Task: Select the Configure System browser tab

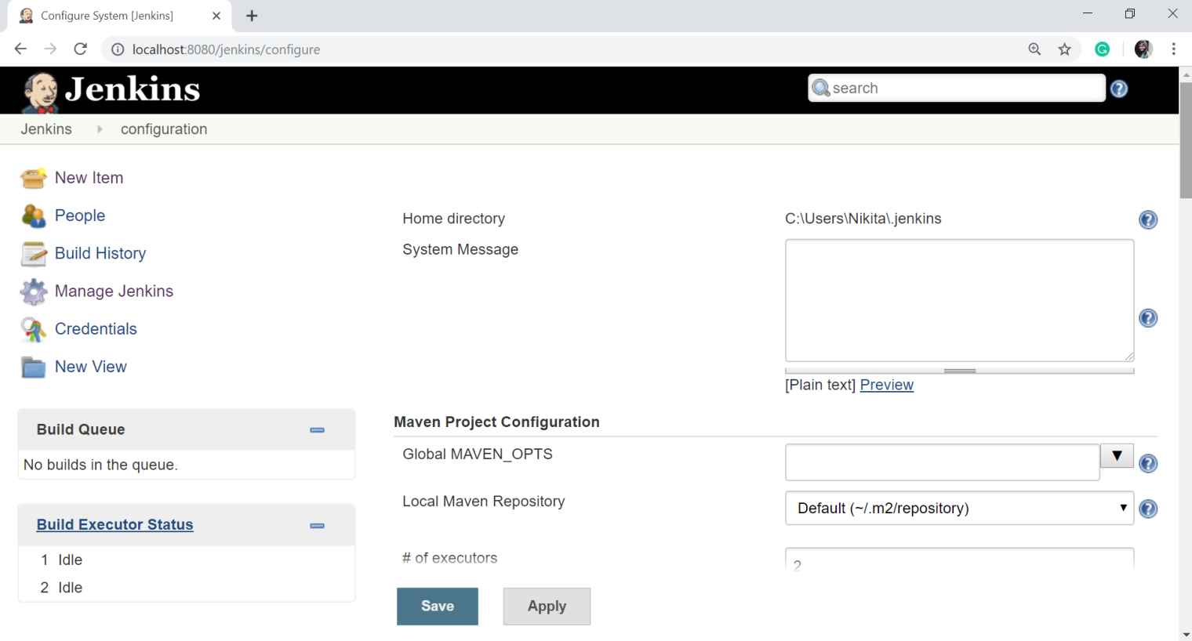Action: click(118, 16)
